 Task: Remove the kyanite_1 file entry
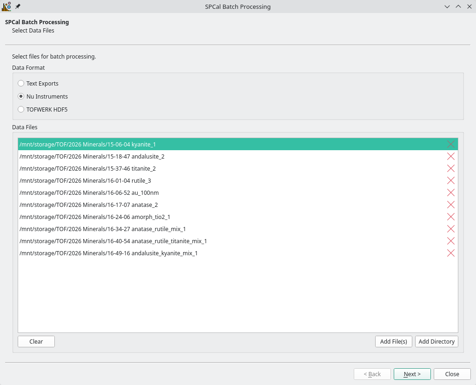[451, 144]
